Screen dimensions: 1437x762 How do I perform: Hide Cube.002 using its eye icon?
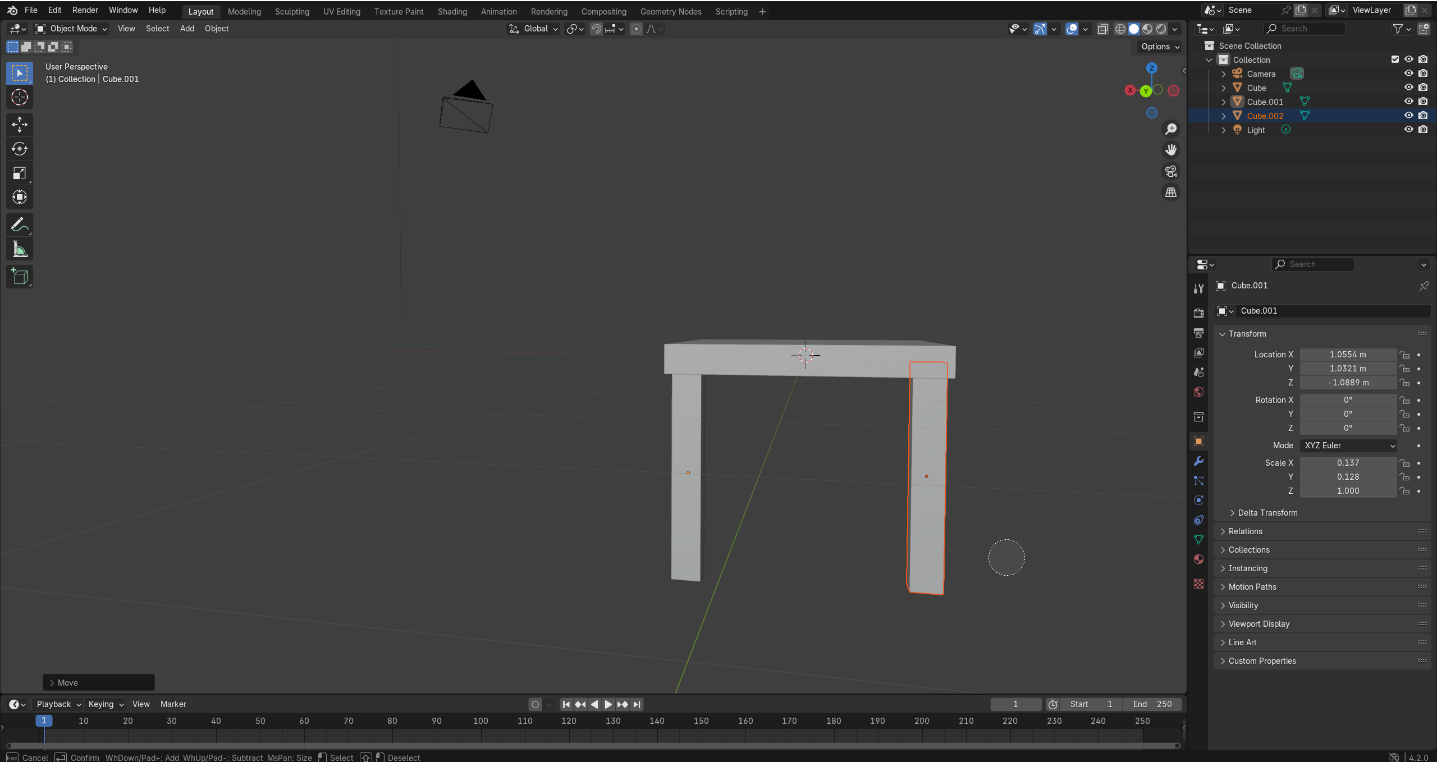(x=1408, y=116)
